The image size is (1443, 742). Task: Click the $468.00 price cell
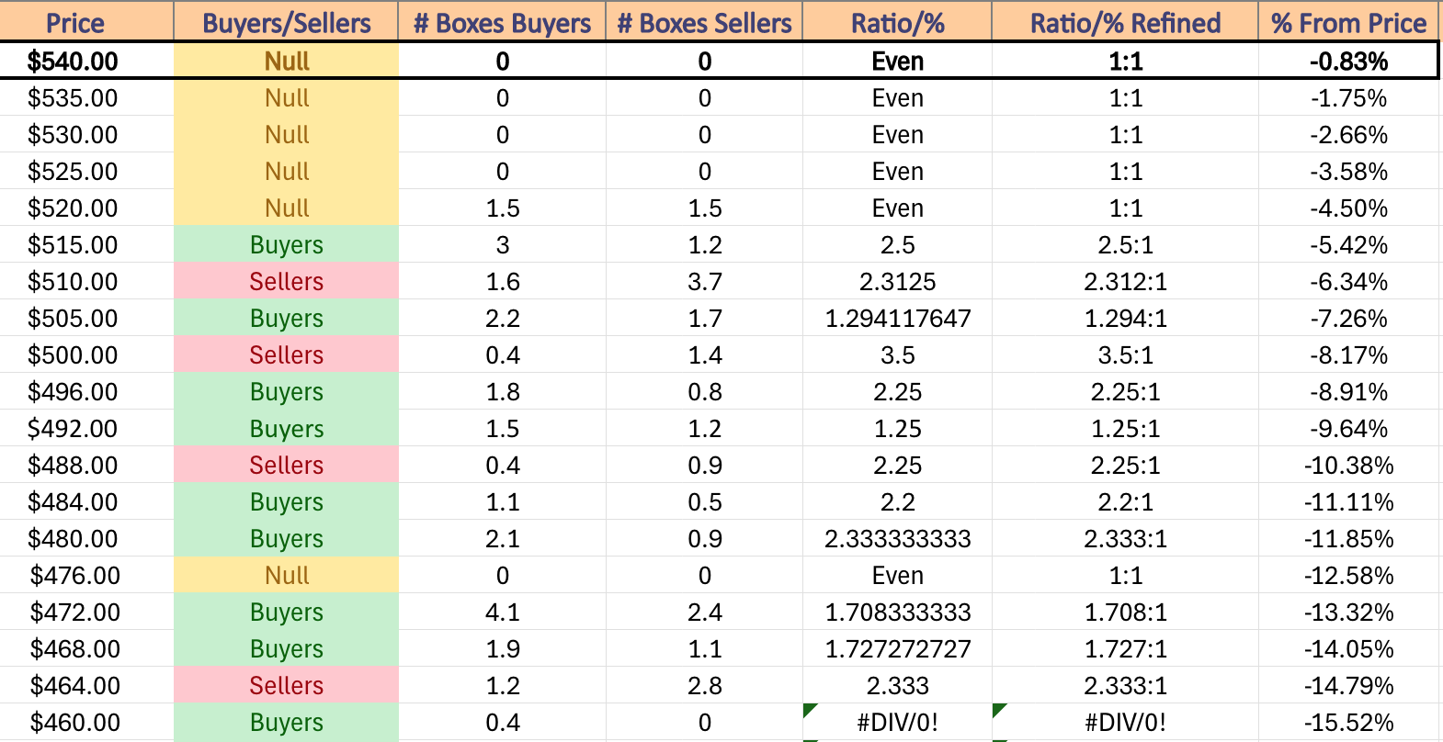coord(86,648)
